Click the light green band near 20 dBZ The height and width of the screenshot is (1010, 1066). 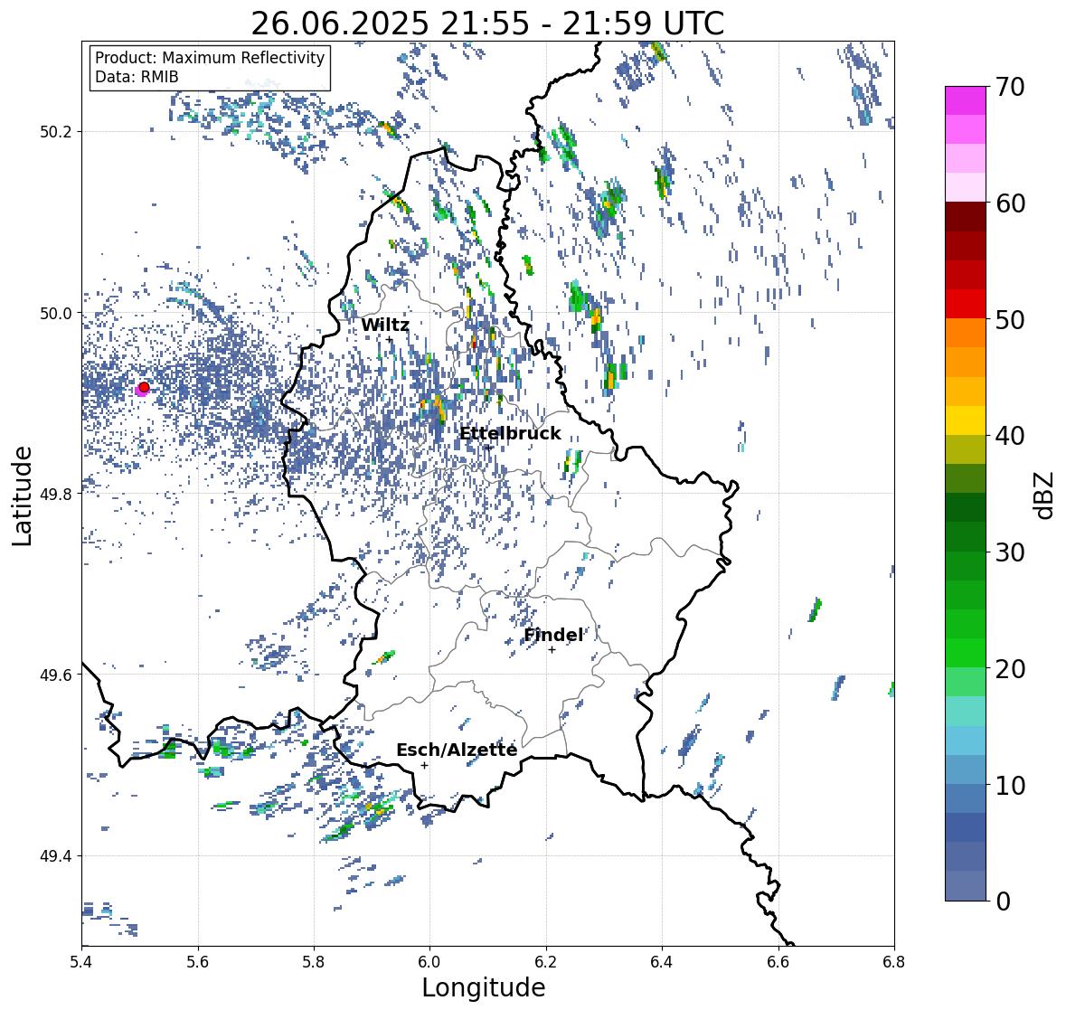pos(966,683)
